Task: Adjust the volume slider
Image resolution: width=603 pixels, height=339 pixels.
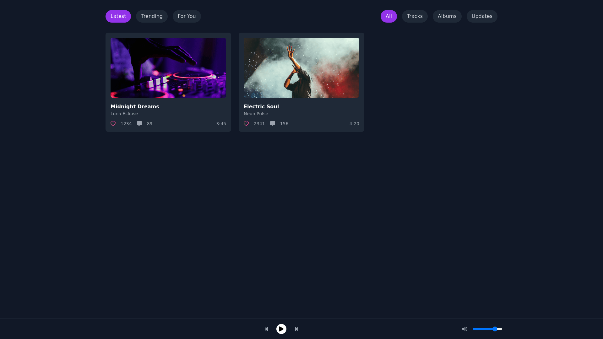Action: coord(487,329)
